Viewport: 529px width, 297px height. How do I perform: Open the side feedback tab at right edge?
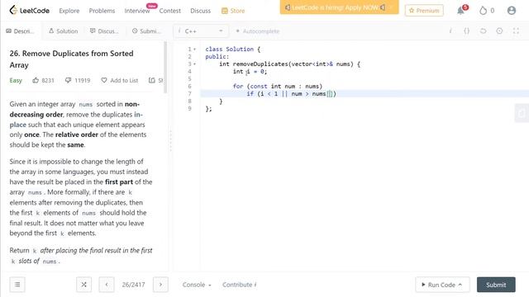click(522, 113)
